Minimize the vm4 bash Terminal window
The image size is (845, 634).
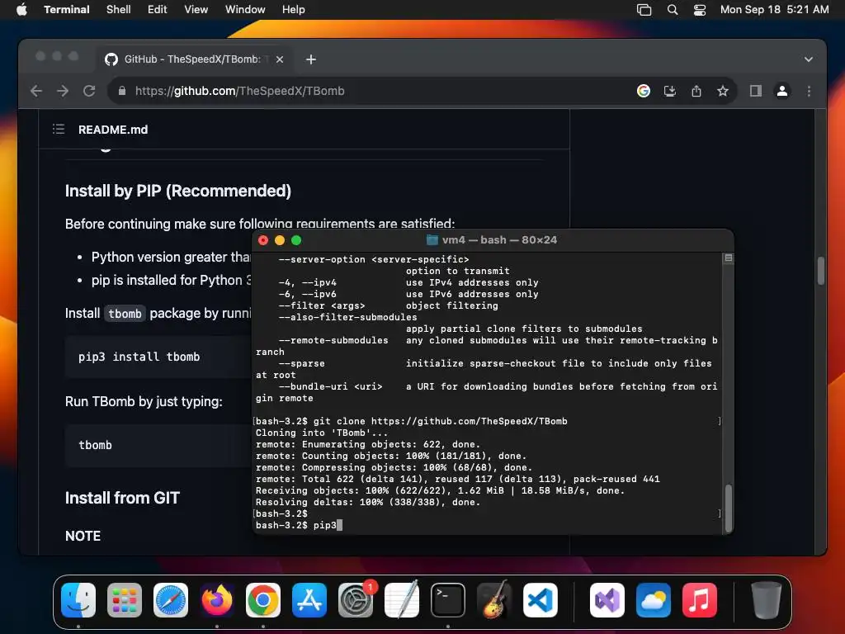[x=280, y=240]
